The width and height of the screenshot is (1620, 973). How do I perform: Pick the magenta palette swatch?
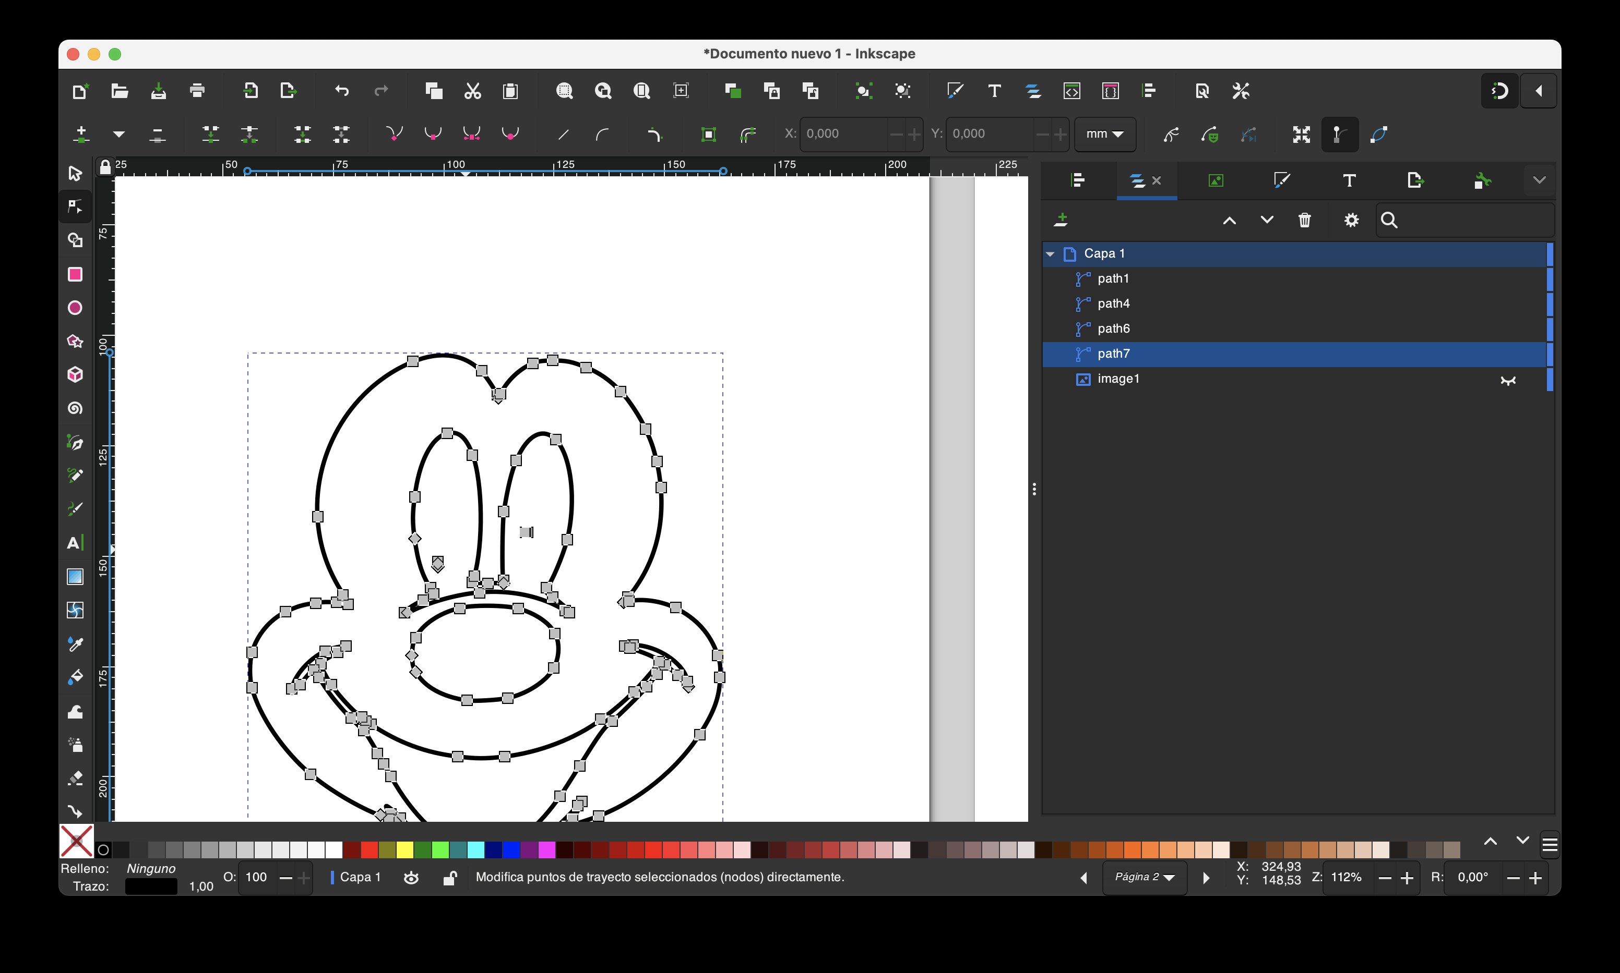coord(546,850)
